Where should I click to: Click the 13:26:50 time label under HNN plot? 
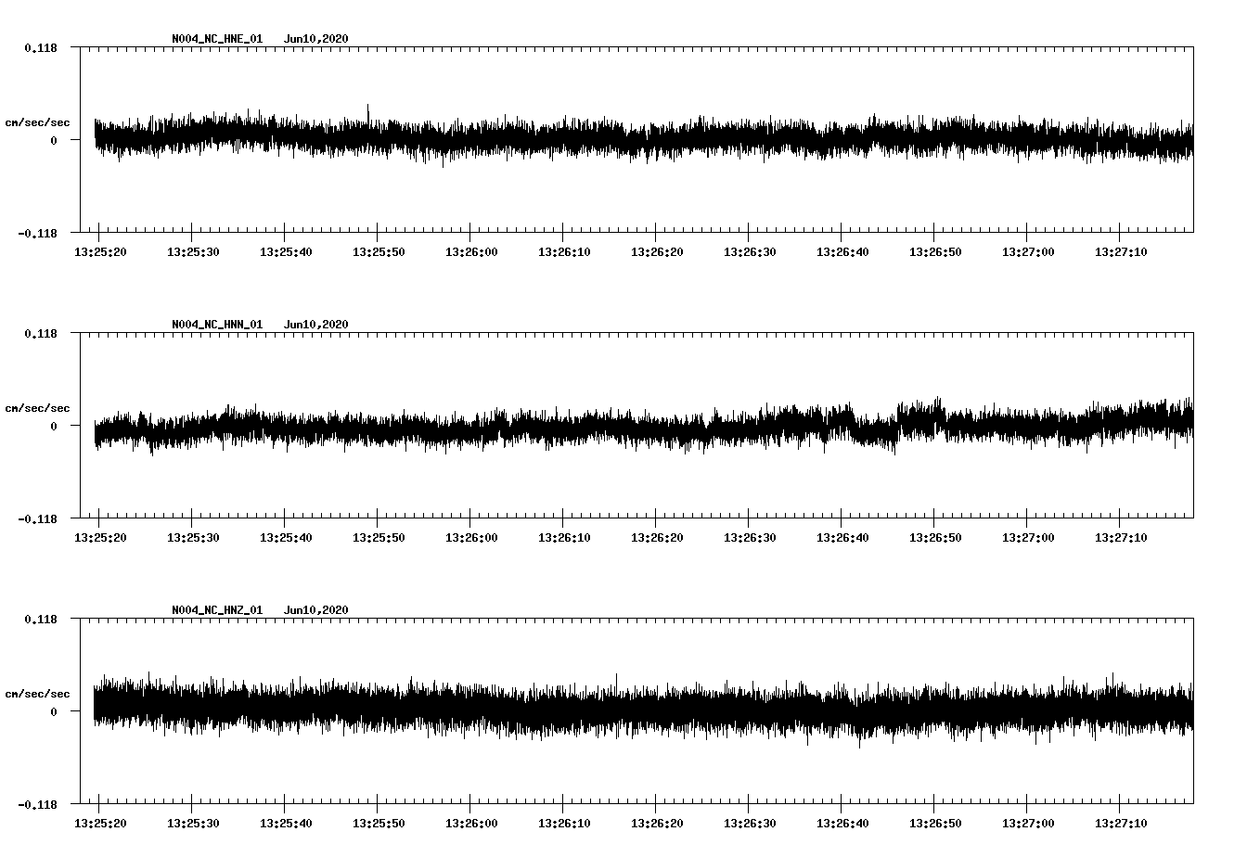[x=935, y=538]
